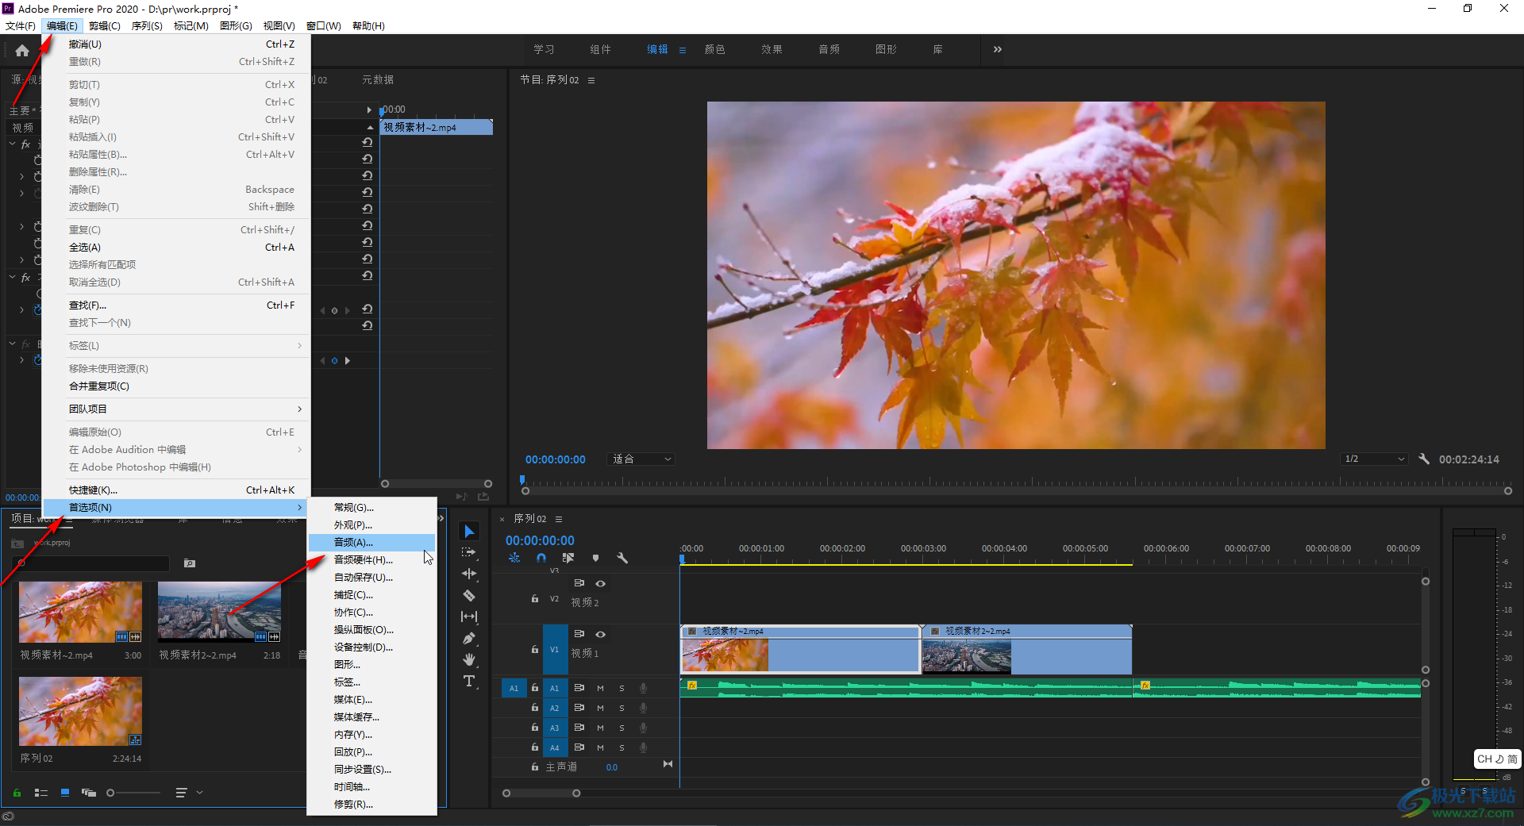1524x826 pixels.
Task: Click the timeline horizontal zoom scrollbar
Action: (x=541, y=793)
